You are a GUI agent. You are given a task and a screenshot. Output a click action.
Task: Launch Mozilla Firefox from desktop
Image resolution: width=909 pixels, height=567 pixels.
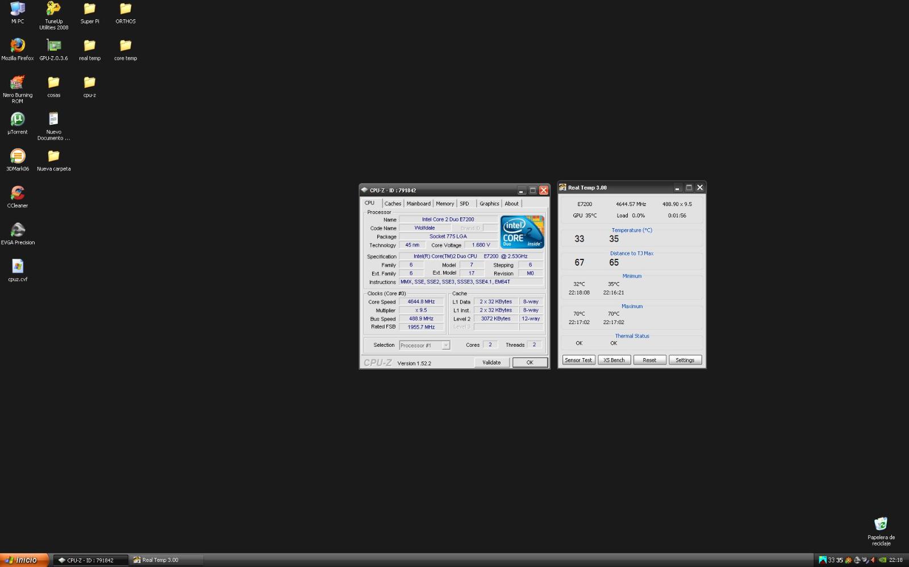point(18,49)
